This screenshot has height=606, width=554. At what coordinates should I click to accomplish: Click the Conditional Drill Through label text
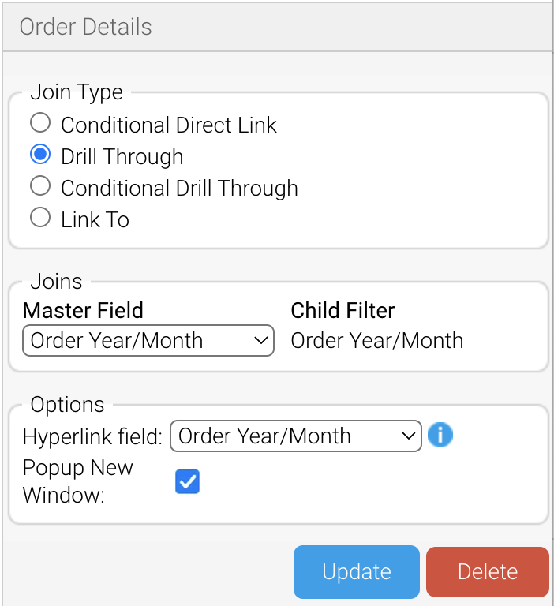179,189
